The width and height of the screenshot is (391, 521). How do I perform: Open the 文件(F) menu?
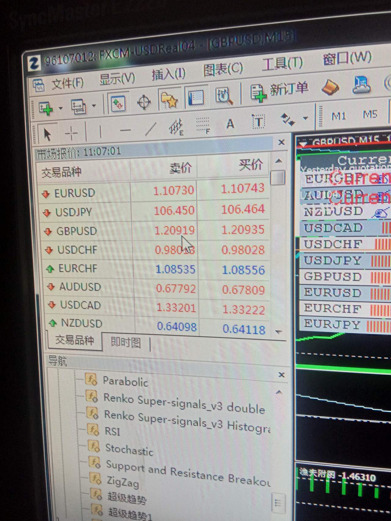(x=68, y=83)
